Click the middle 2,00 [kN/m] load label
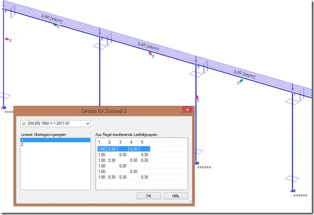This screenshot has height=215, width=314. [x=148, y=46]
